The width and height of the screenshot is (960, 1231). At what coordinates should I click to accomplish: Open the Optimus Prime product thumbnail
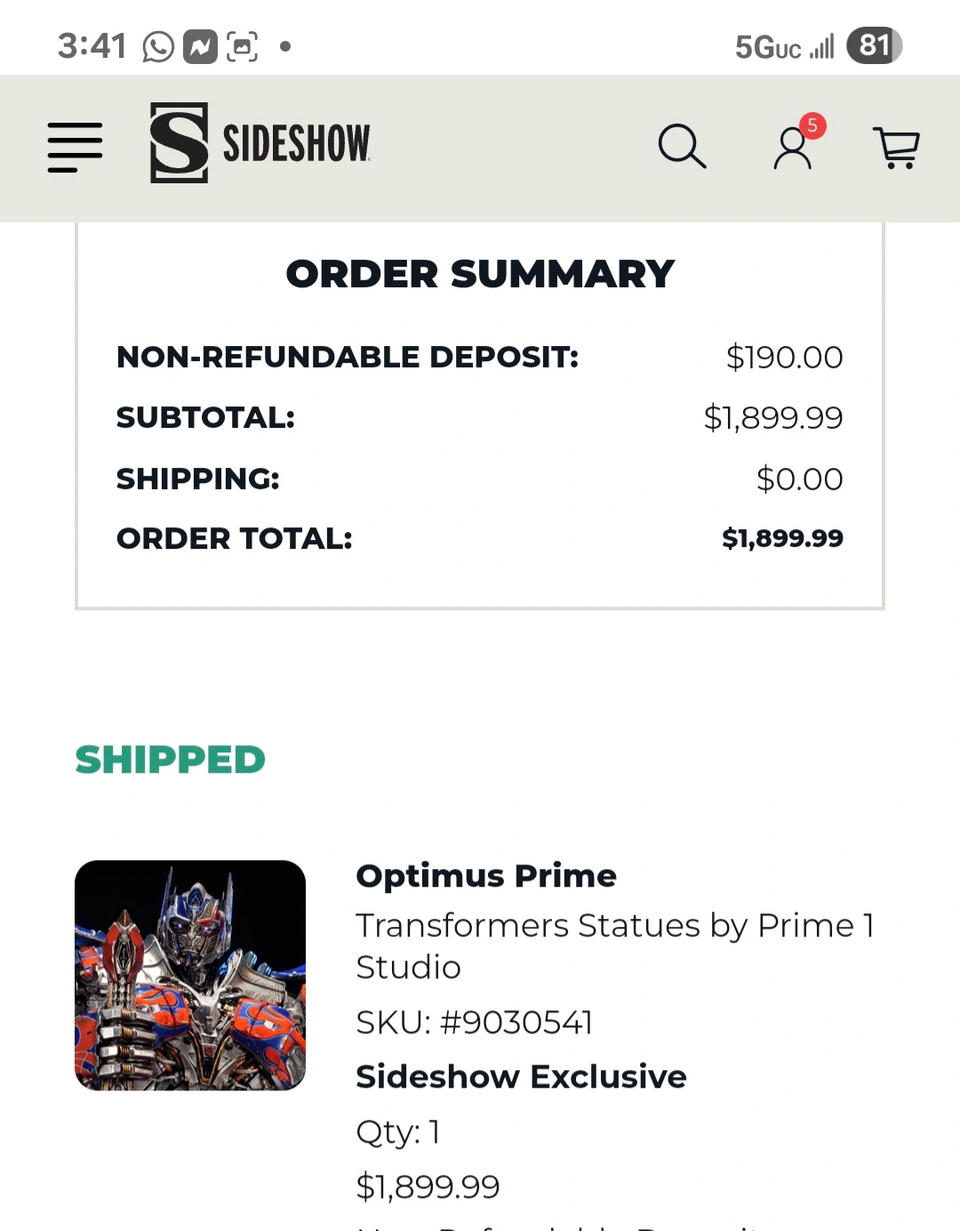point(190,975)
